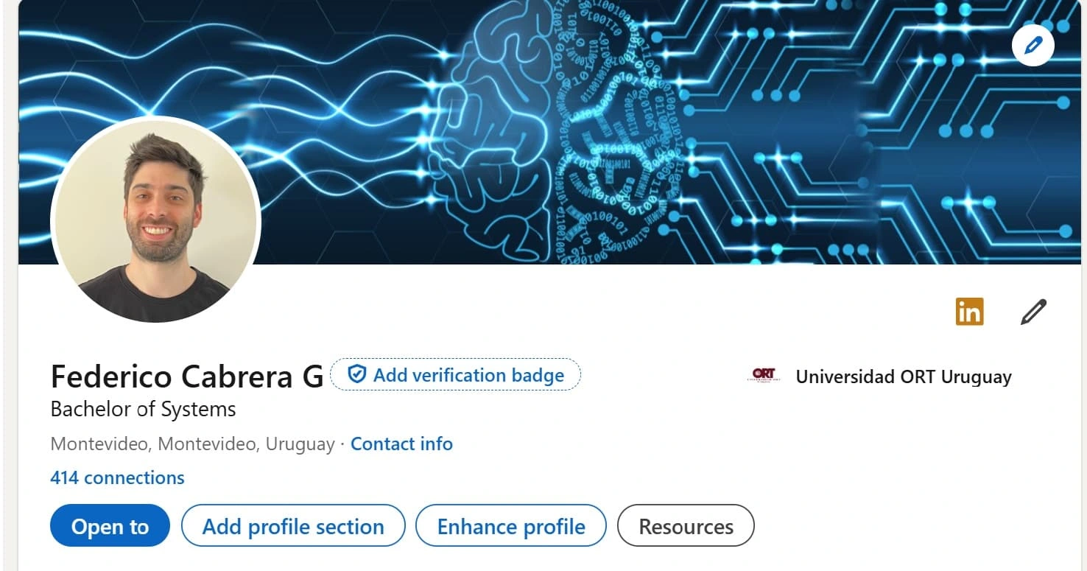The image size is (1087, 571).
Task: Open the gold LinkedIn Premium icon
Action: tap(969, 312)
